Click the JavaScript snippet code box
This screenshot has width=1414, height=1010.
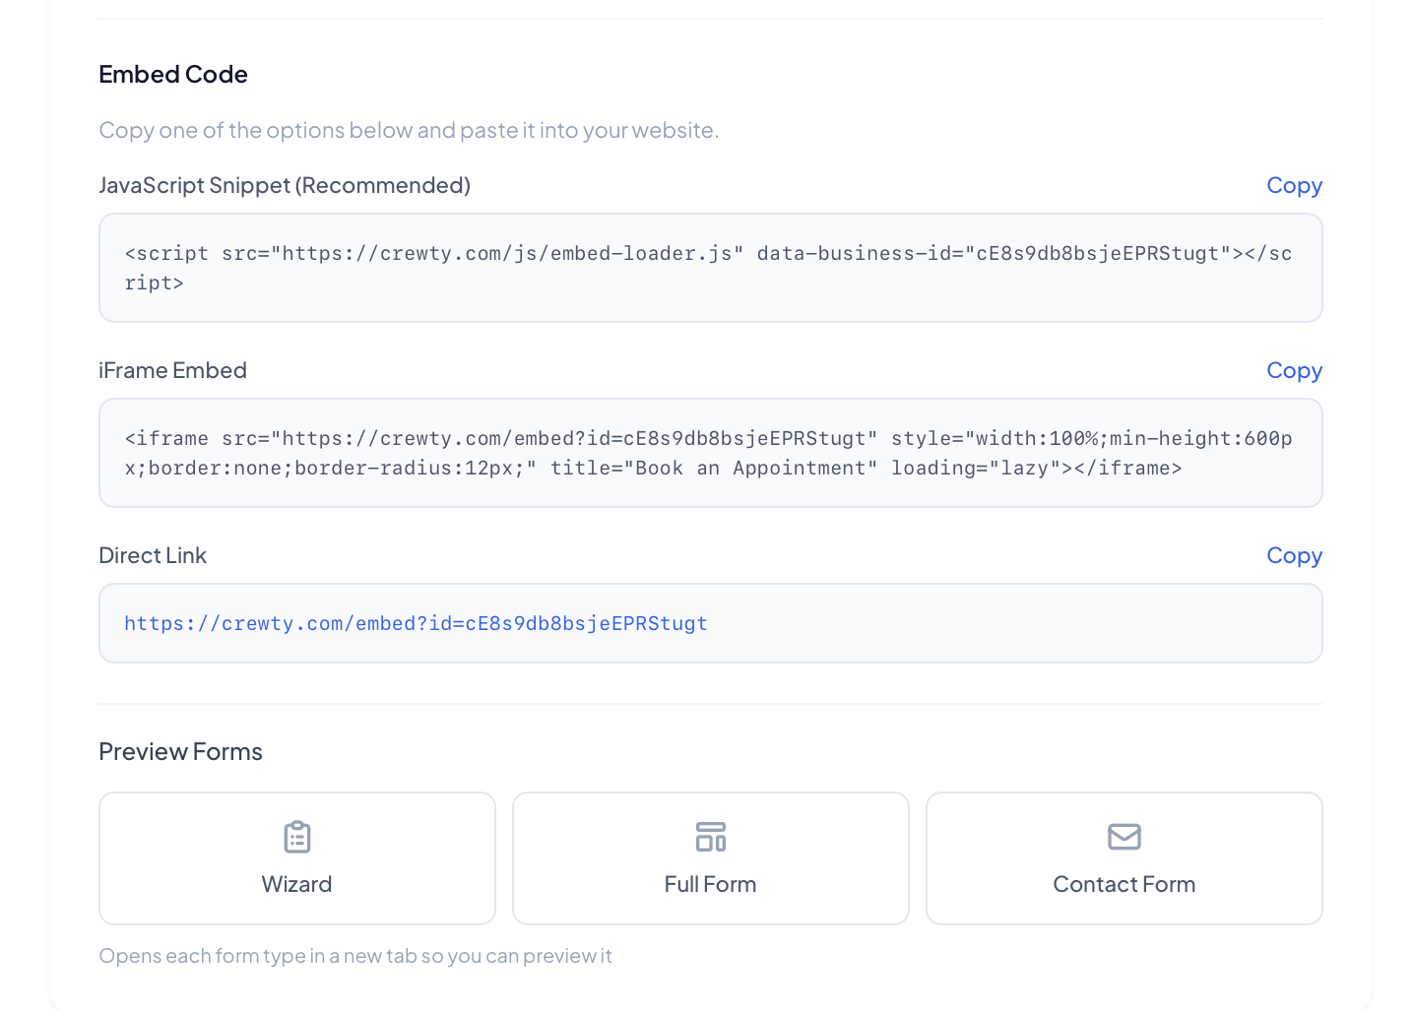click(x=711, y=268)
